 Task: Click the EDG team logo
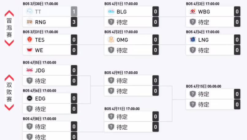(x=29, y=98)
